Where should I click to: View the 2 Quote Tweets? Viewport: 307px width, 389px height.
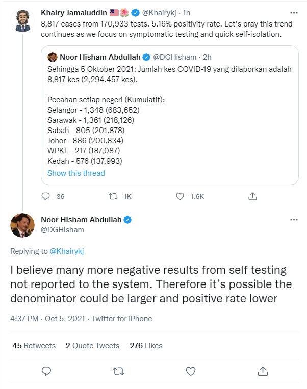pos(92,346)
